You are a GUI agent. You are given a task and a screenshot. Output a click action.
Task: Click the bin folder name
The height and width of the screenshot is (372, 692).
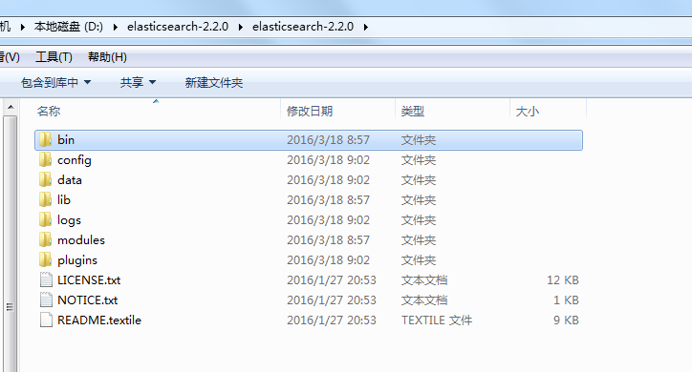coord(66,140)
